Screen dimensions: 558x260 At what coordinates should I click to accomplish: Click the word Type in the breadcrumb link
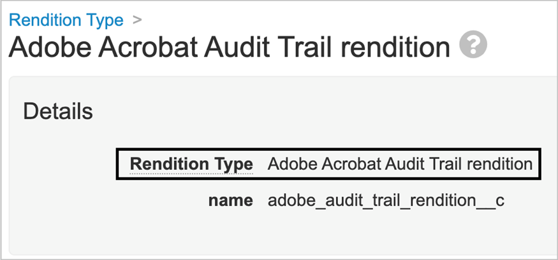point(106,20)
